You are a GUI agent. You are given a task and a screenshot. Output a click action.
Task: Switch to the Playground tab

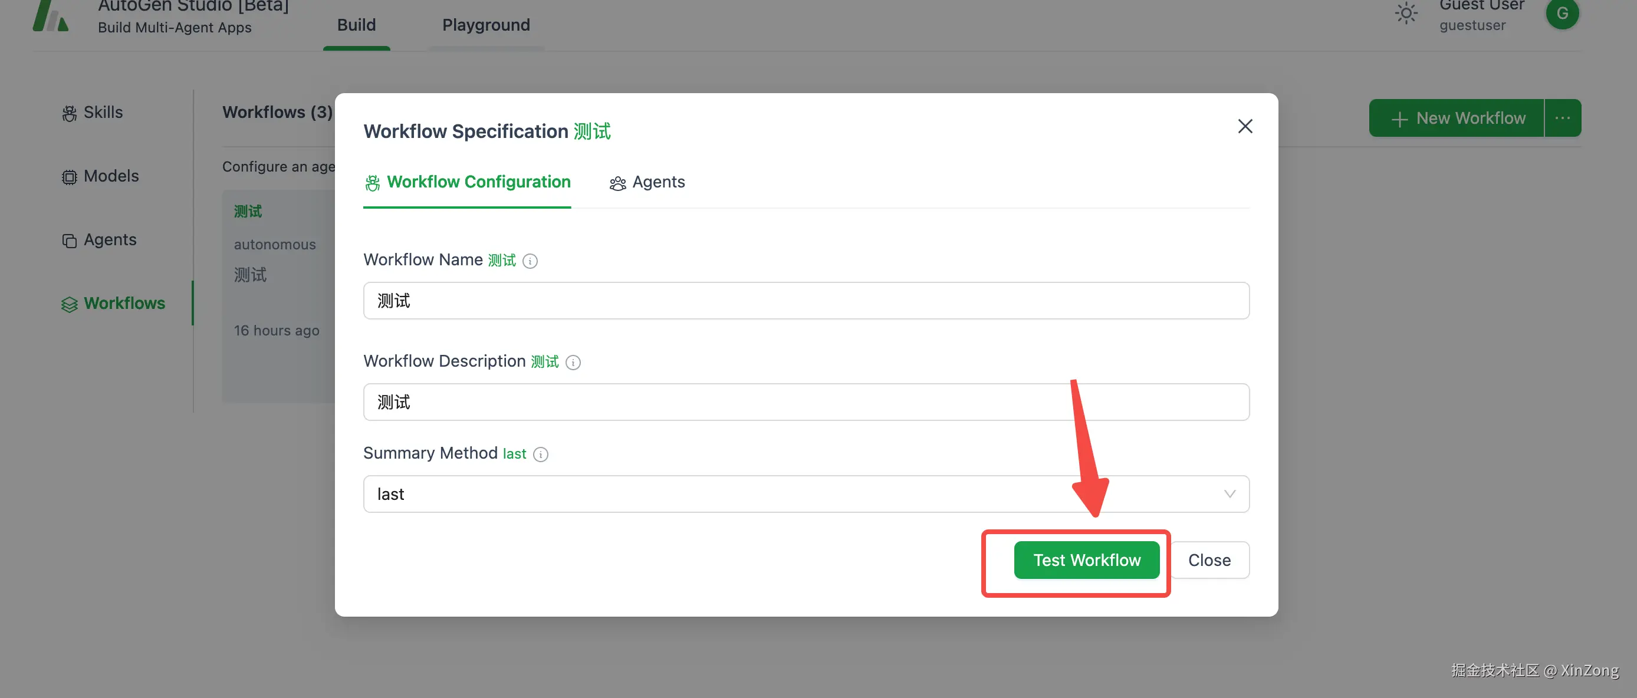pyautogui.click(x=485, y=25)
